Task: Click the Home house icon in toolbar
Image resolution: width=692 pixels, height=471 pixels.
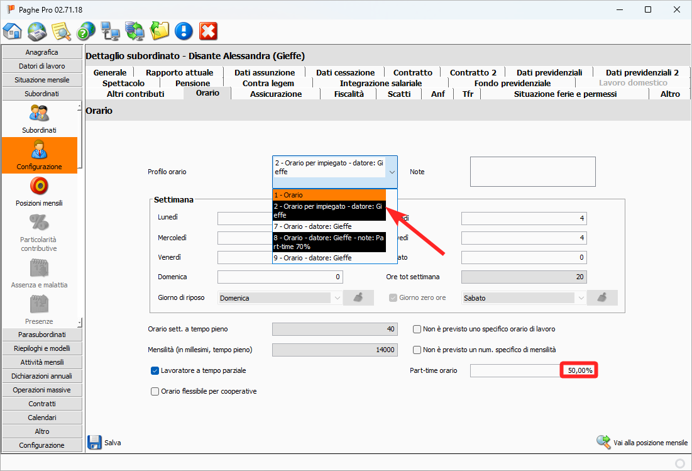Action: tap(13, 31)
